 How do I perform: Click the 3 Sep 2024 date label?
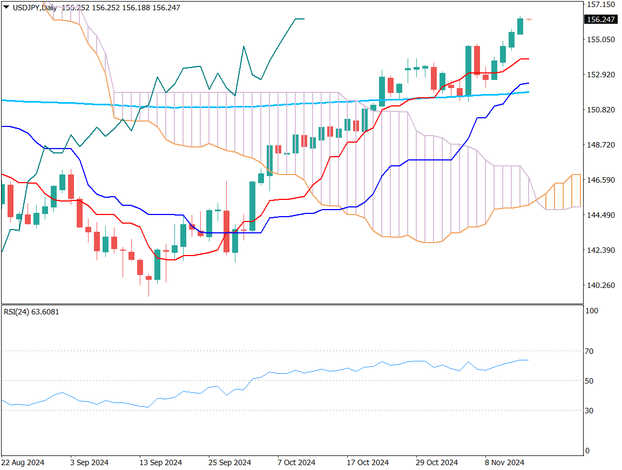[89, 462]
